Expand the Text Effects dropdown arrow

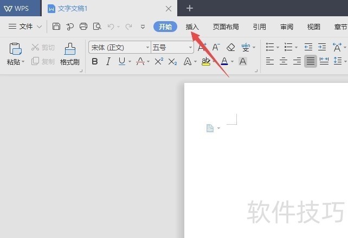[195, 61]
